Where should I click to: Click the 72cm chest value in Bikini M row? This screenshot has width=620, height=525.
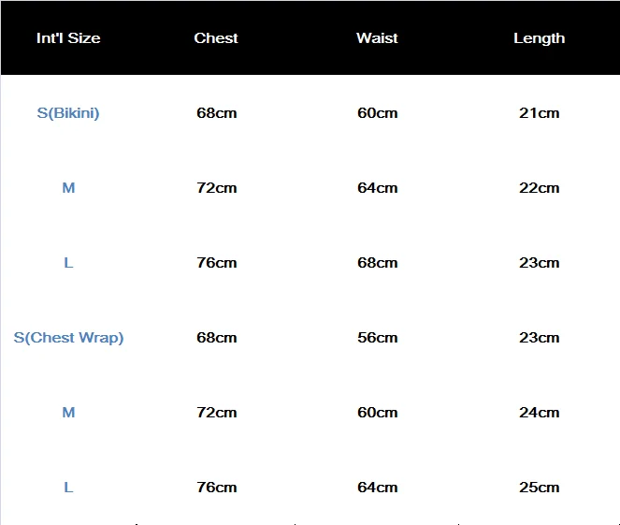[217, 188]
